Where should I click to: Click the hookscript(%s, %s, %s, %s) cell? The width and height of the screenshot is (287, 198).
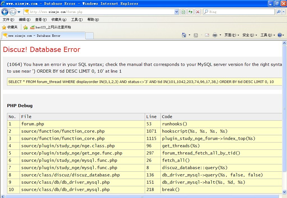coord(221,131)
